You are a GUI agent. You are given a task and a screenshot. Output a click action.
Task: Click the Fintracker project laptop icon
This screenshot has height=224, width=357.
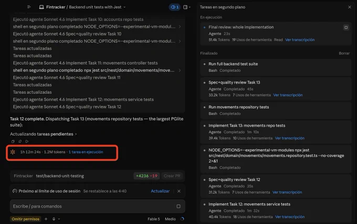[x=41, y=7]
